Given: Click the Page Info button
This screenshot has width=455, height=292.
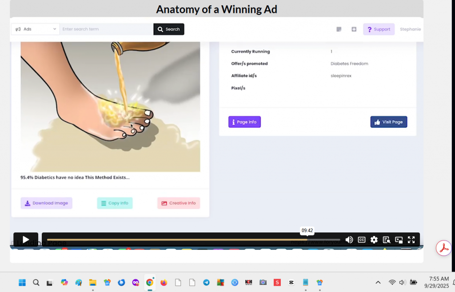Looking at the screenshot, I should 244,122.
